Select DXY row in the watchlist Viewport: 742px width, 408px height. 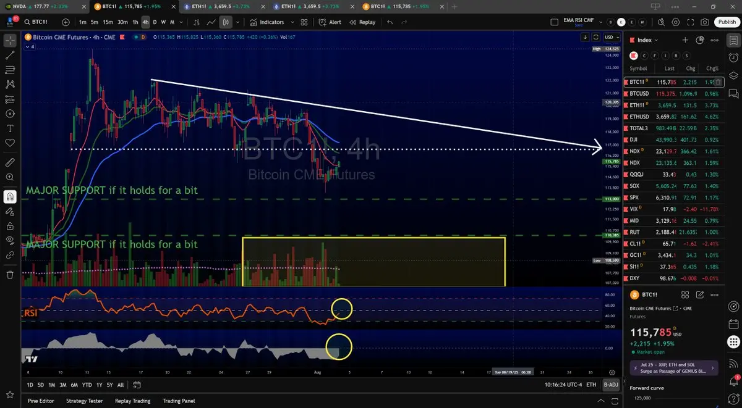click(x=674, y=278)
